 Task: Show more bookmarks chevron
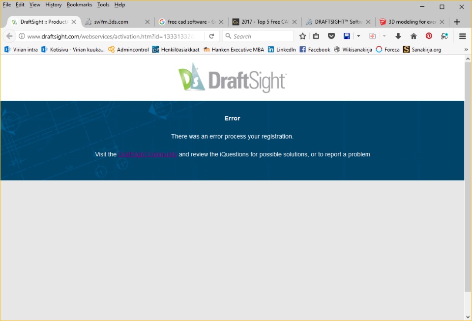466,49
